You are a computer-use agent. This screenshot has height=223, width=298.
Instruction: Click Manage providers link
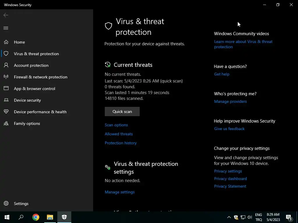[x=230, y=101]
